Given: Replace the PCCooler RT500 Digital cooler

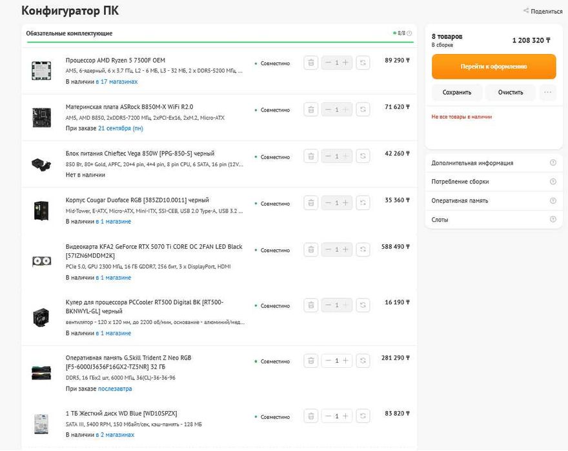Looking at the screenshot, I should coord(363,305).
